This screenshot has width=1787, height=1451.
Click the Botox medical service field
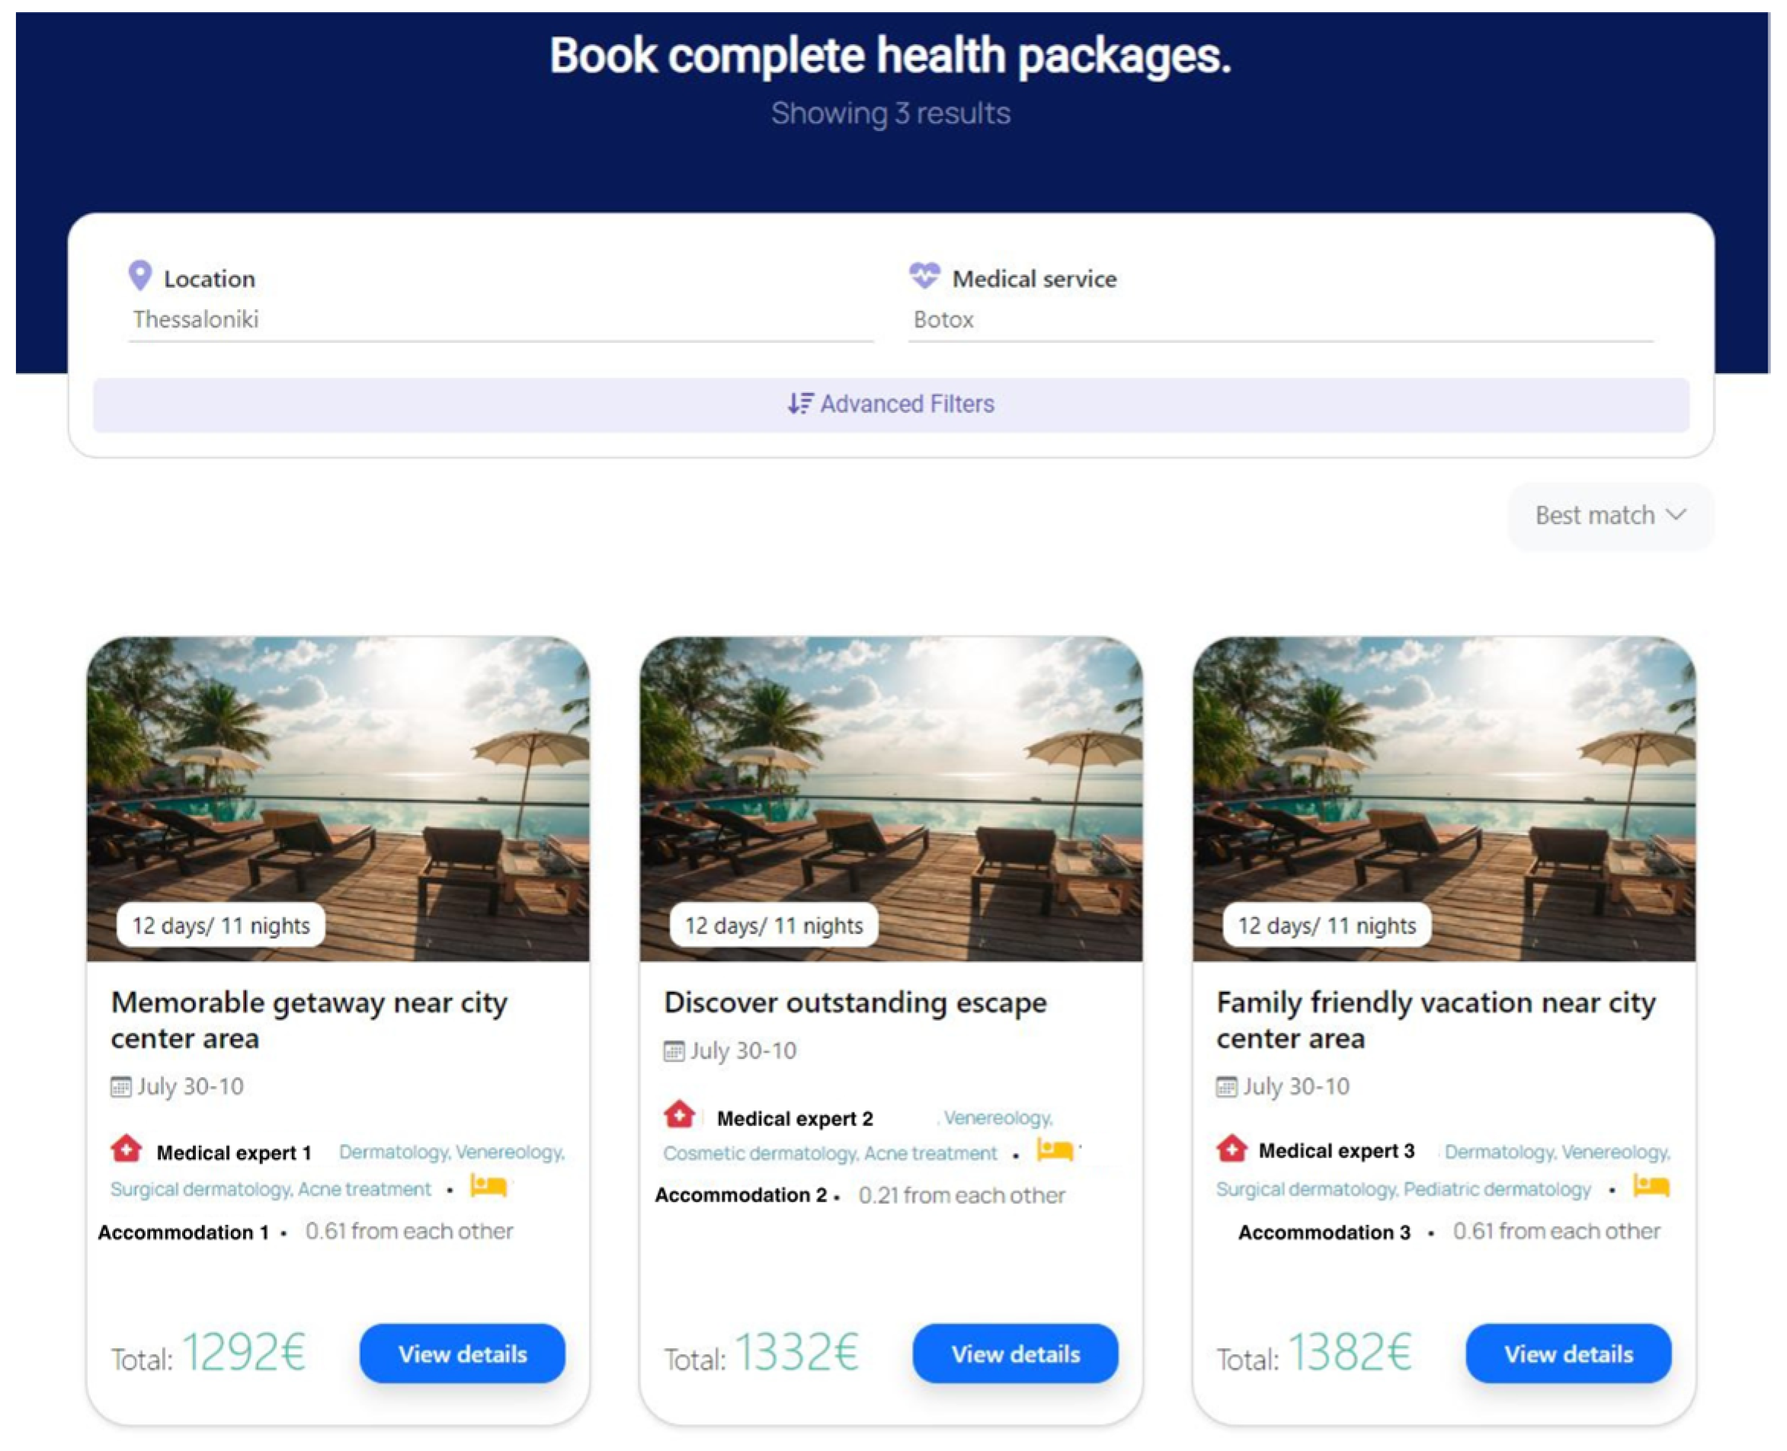pos(1279,319)
